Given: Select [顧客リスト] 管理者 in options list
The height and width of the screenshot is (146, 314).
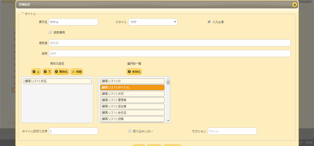Looking at the screenshot, I should point(132,100).
